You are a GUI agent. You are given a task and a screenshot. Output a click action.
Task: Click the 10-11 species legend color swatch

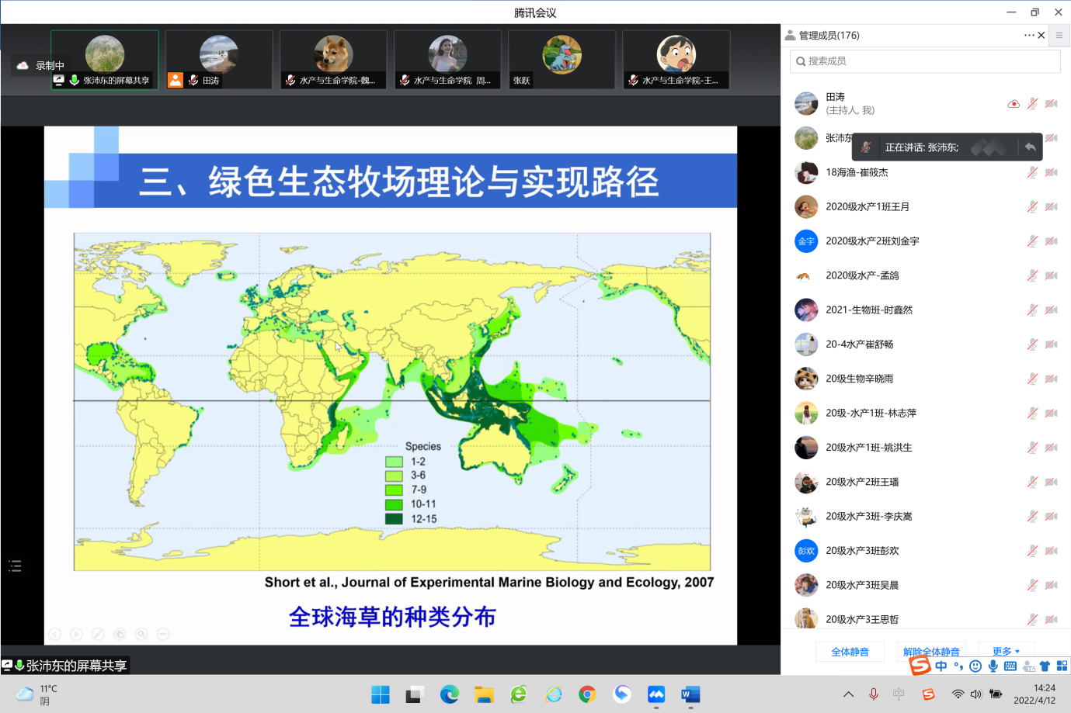pyautogui.click(x=394, y=504)
